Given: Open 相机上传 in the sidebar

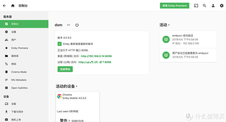Looking at the screenshot, I should [x=24, y=120].
